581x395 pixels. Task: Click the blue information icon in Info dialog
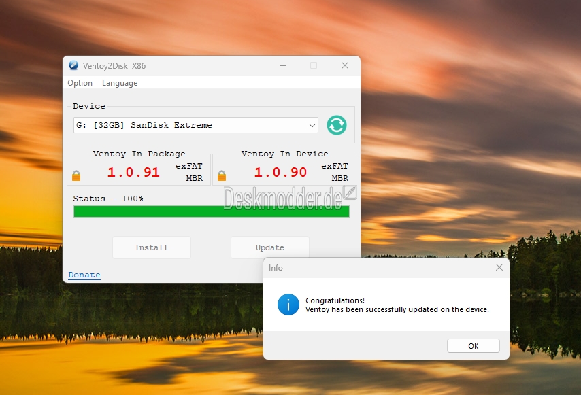tap(288, 305)
